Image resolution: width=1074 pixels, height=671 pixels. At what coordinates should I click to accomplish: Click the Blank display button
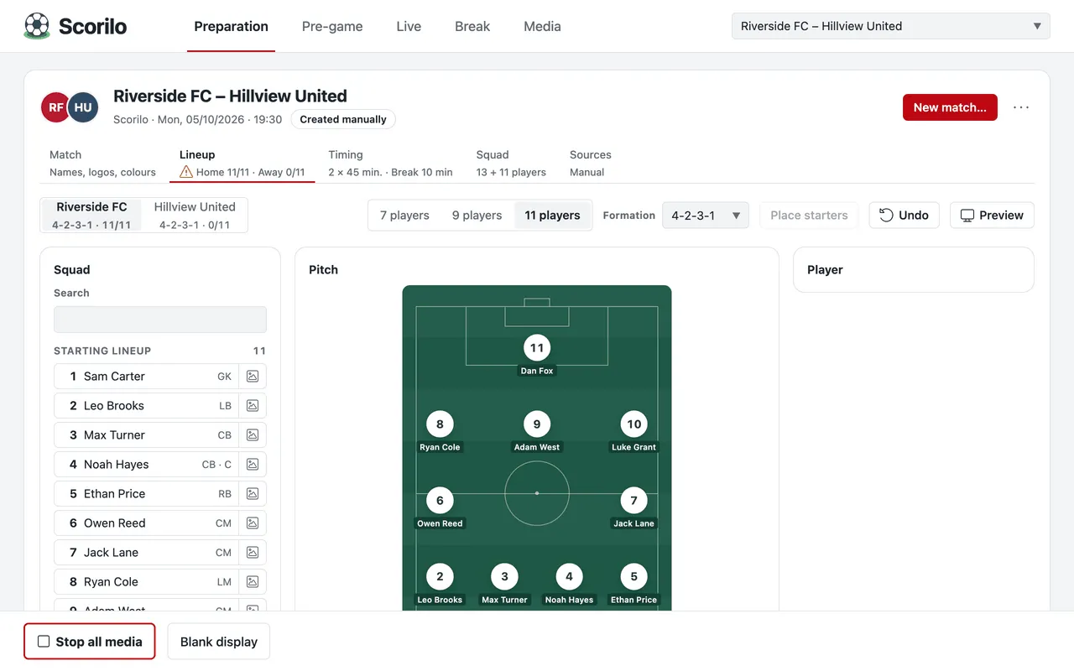(218, 642)
